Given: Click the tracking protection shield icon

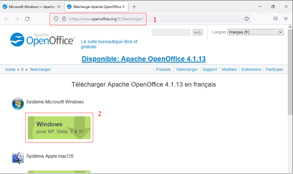Looking at the screenshot, I should (x=56, y=19).
